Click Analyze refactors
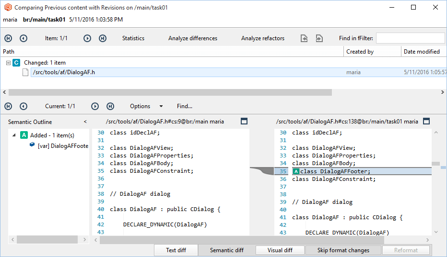Image resolution: width=447 pixels, height=257 pixels. click(262, 38)
